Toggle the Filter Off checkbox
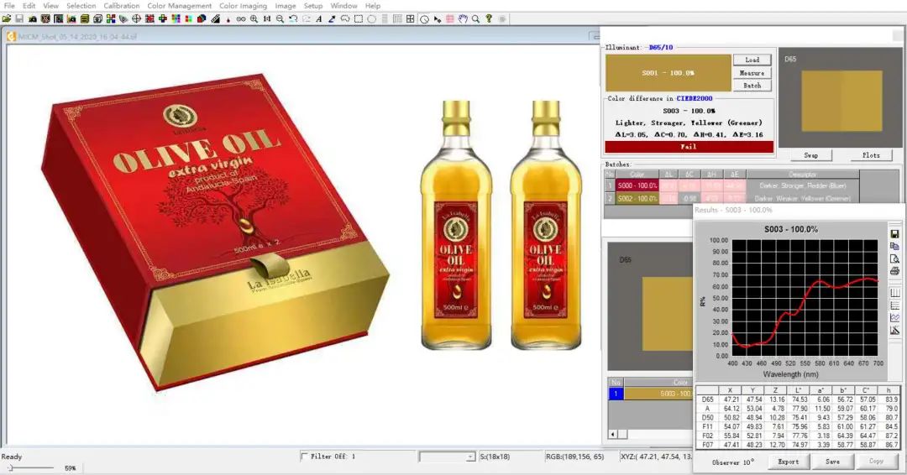The width and height of the screenshot is (907, 475). tap(304, 456)
